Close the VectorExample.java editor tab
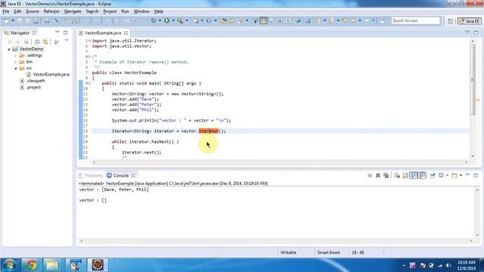The width and height of the screenshot is (484, 272). pos(126,32)
